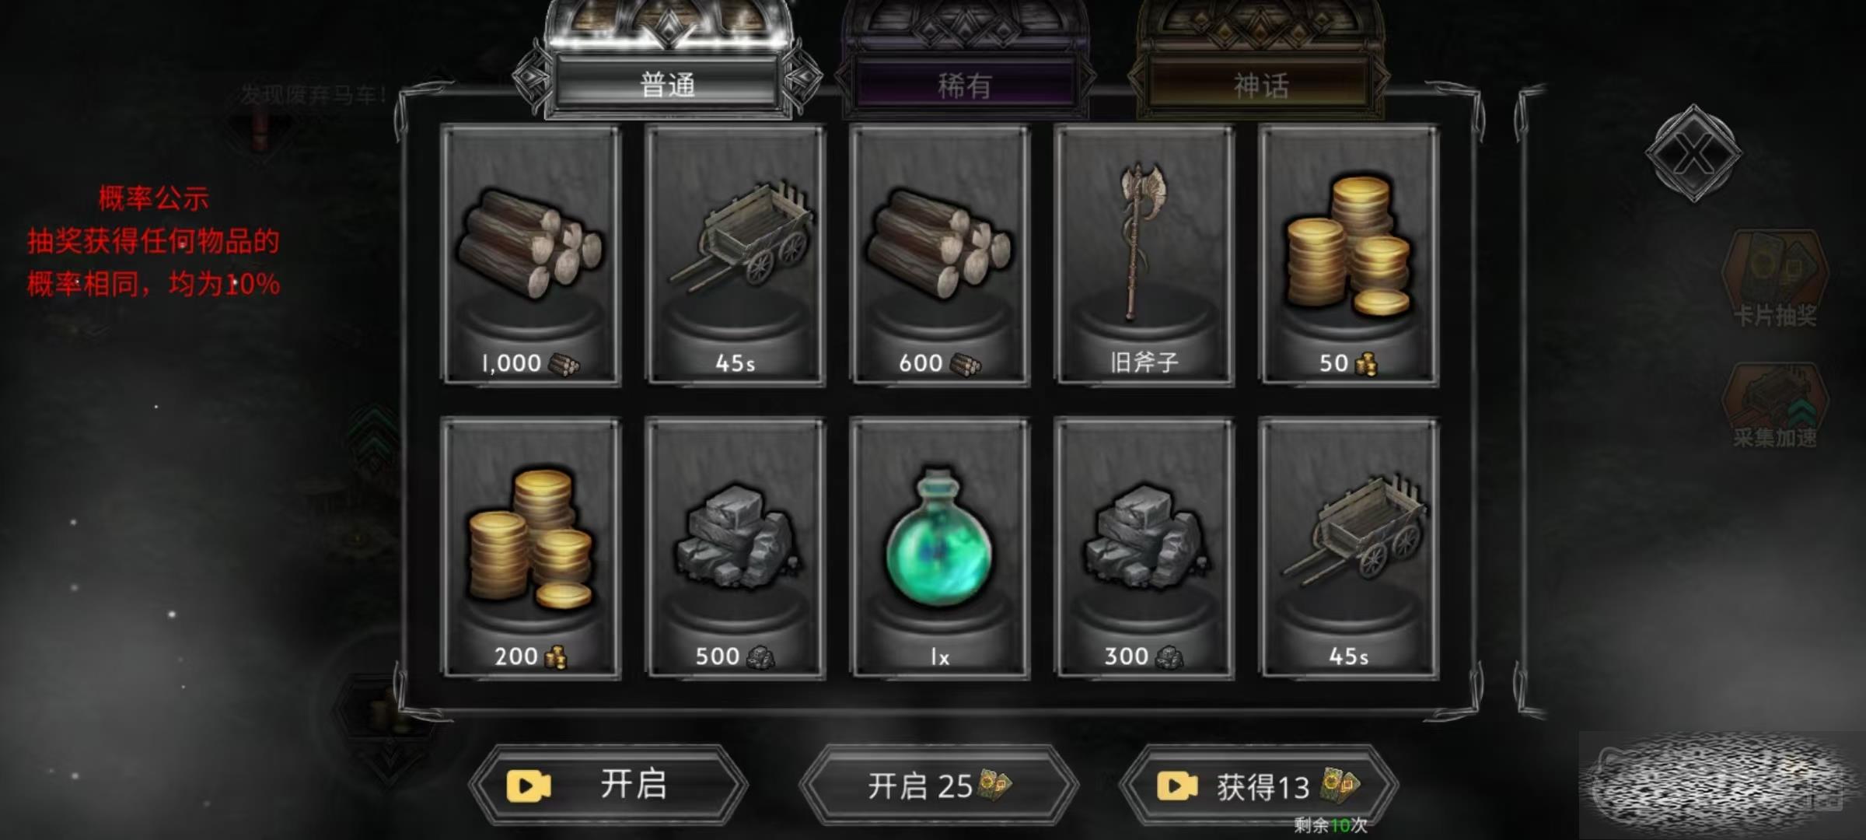Switch to the 普通 chest tab
This screenshot has width=1866, height=840.
(x=668, y=84)
